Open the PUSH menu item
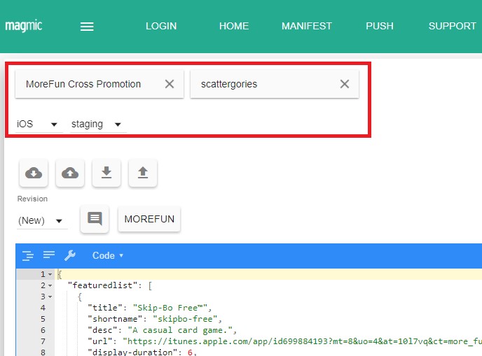This screenshot has width=482, height=356. coord(379,26)
